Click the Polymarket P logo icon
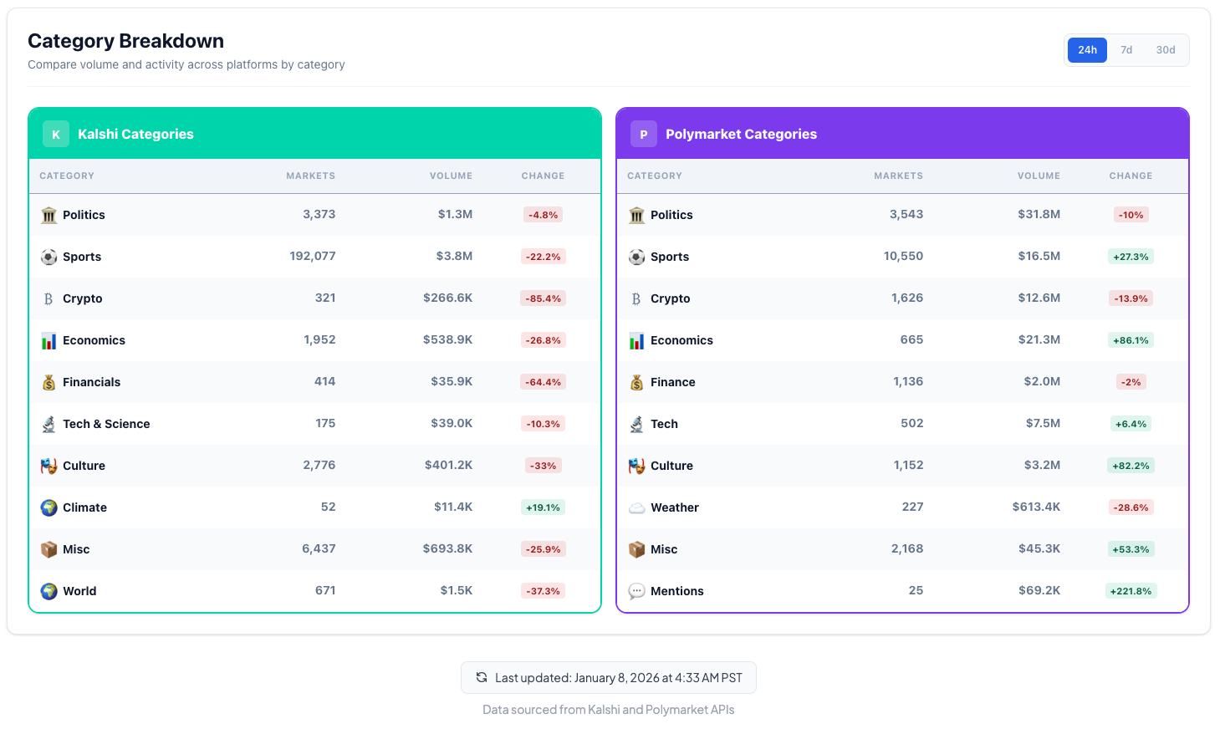1225x729 pixels. click(644, 134)
